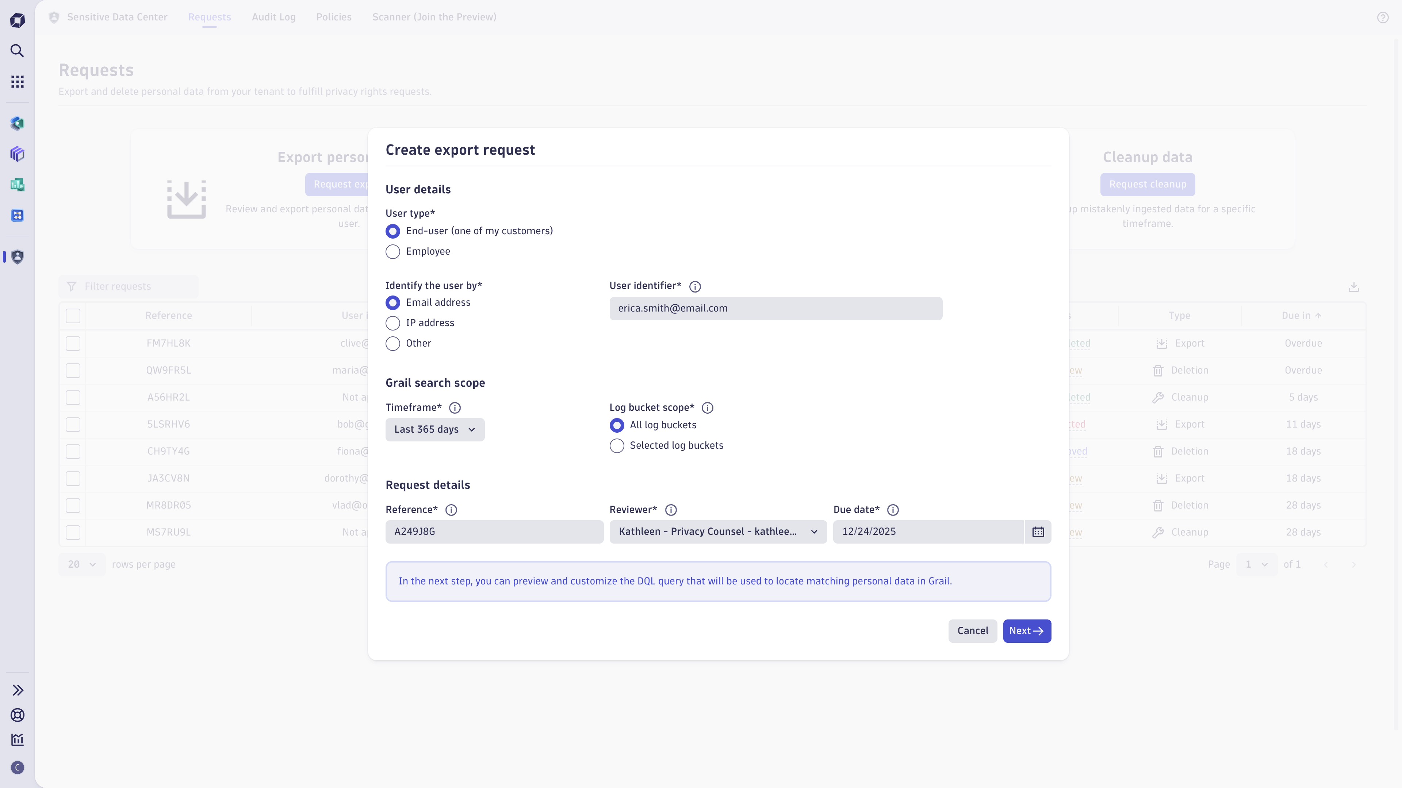Open the Last 365 days timeframe dropdown
Screen dimensions: 1402x788
point(434,429)
